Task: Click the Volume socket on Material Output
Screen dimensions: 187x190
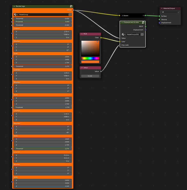Action: coord(159,20)
